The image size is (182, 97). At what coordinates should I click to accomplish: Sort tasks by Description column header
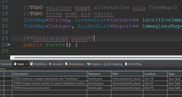tap(50, 74)
